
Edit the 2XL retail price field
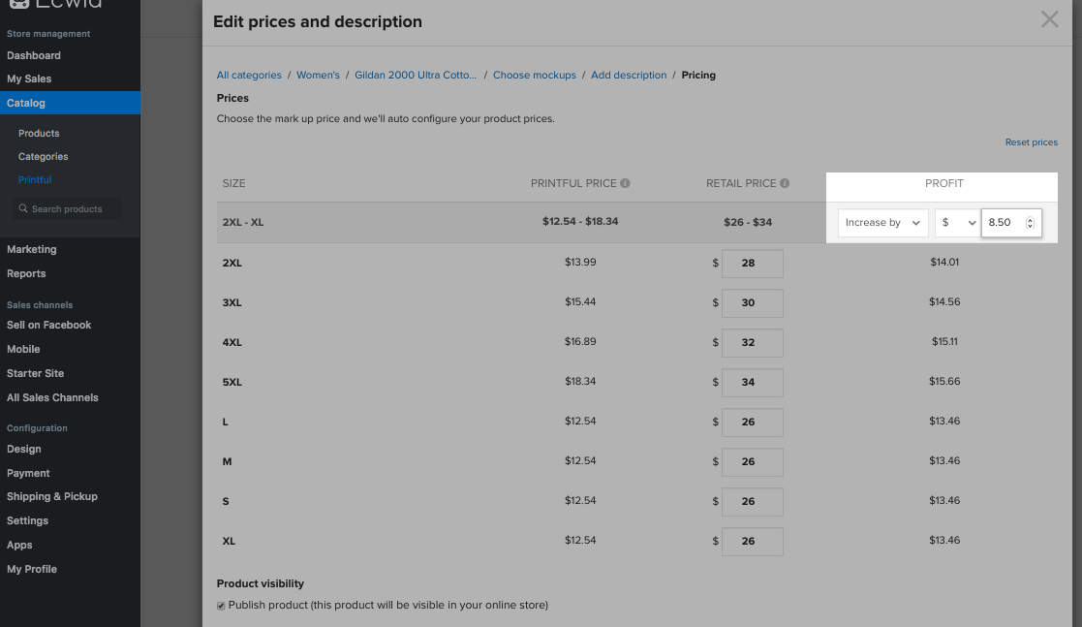pyautogui.click(x=752, y=263)
